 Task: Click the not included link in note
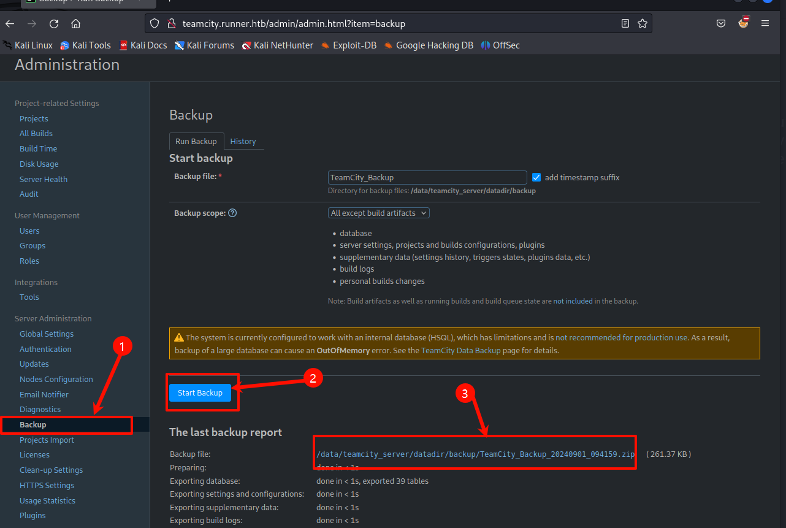[x=573, y=301]
